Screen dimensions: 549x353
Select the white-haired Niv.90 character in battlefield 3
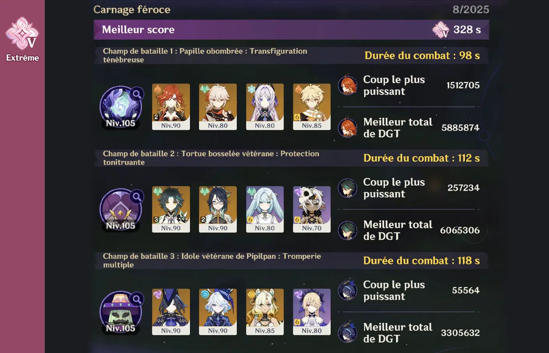tap(218, 312)
